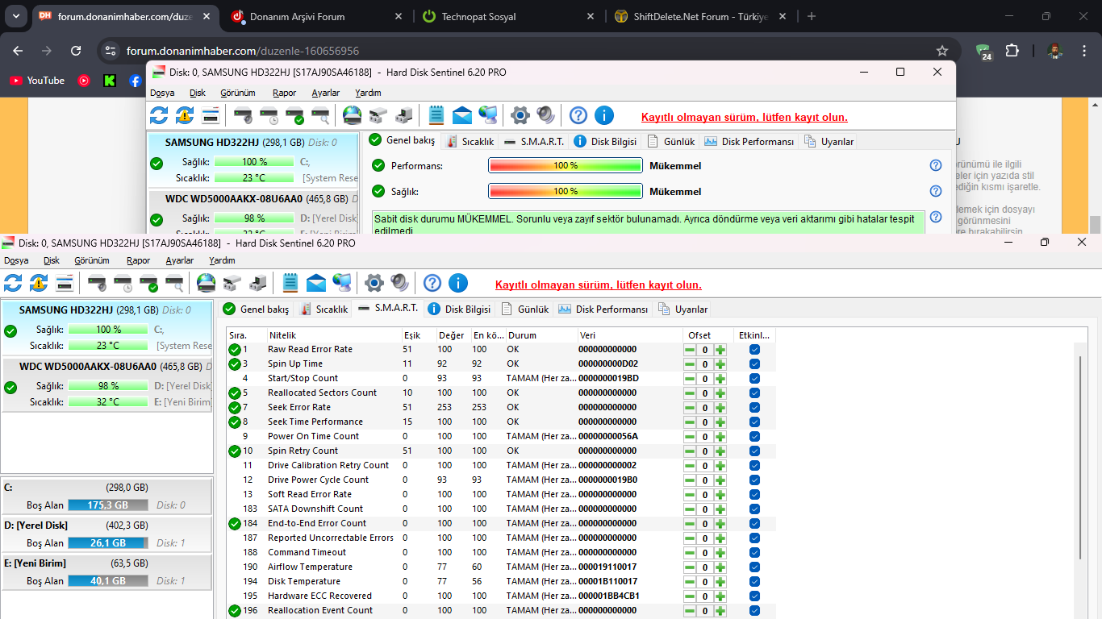Open the Ayarlar menu in the lower window

(x=179, y=260)
